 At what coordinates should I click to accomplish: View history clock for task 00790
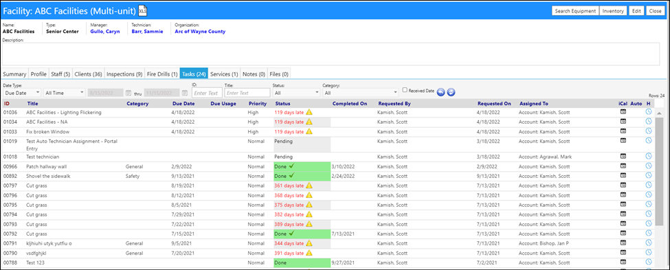click(648, 253)
